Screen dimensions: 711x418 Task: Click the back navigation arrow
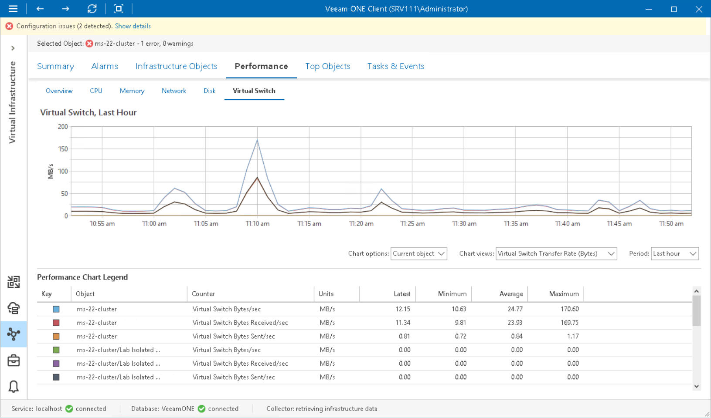40,9
